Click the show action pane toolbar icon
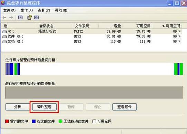The width and height of the screenshot is (187, 134). point(36,18)
